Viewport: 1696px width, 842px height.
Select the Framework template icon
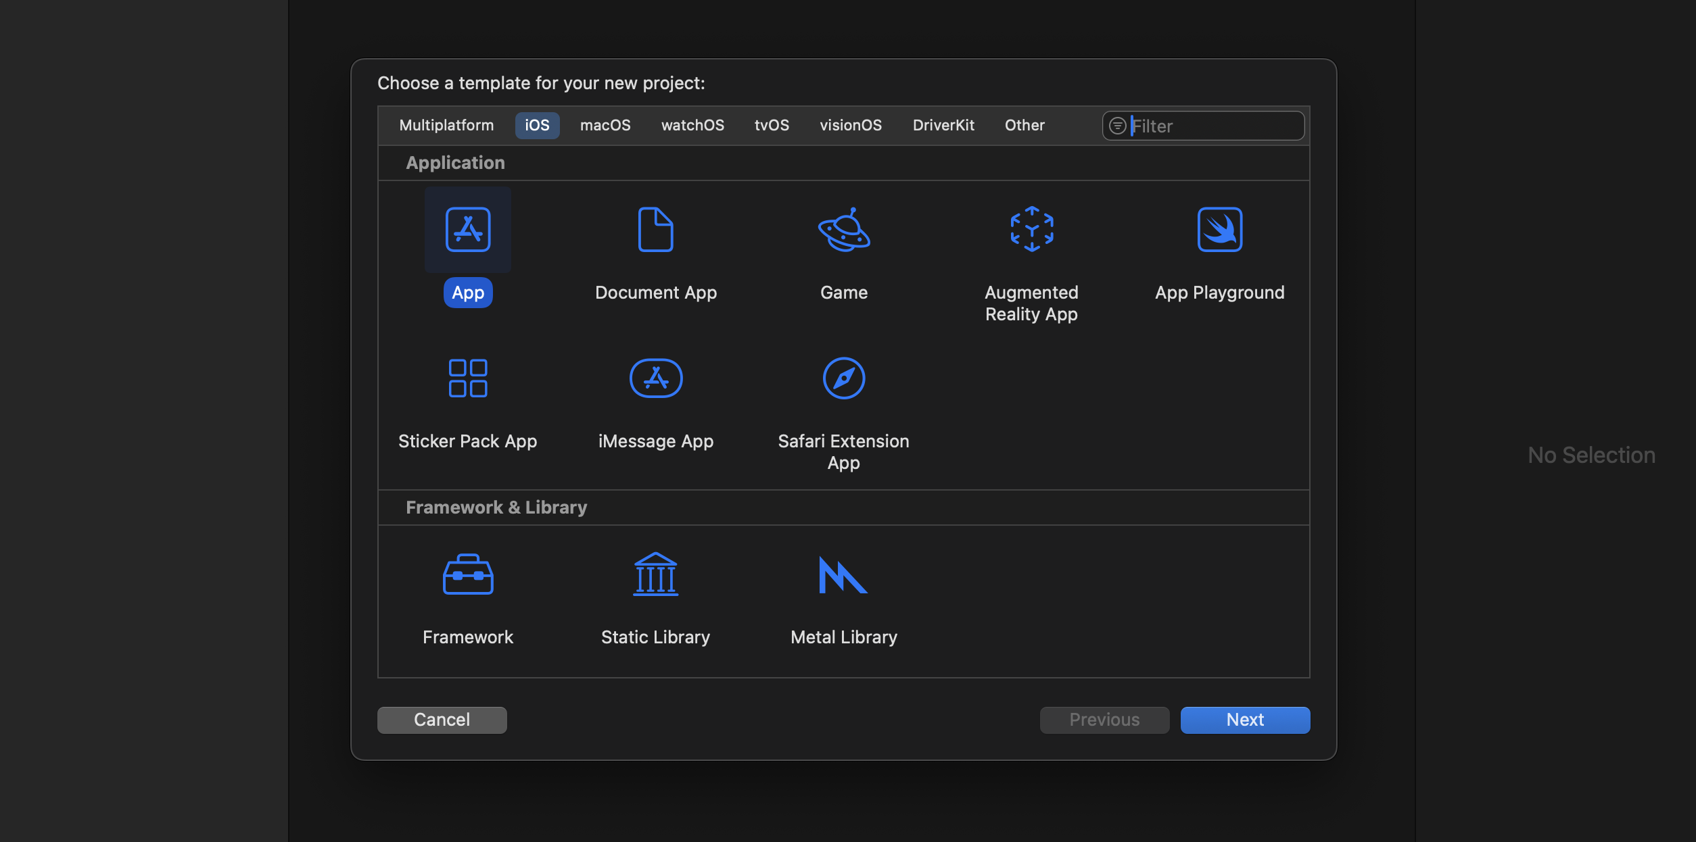(x=467, y=574)
